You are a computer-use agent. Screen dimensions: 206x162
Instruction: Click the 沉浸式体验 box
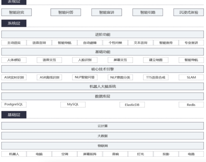point(189,12)
